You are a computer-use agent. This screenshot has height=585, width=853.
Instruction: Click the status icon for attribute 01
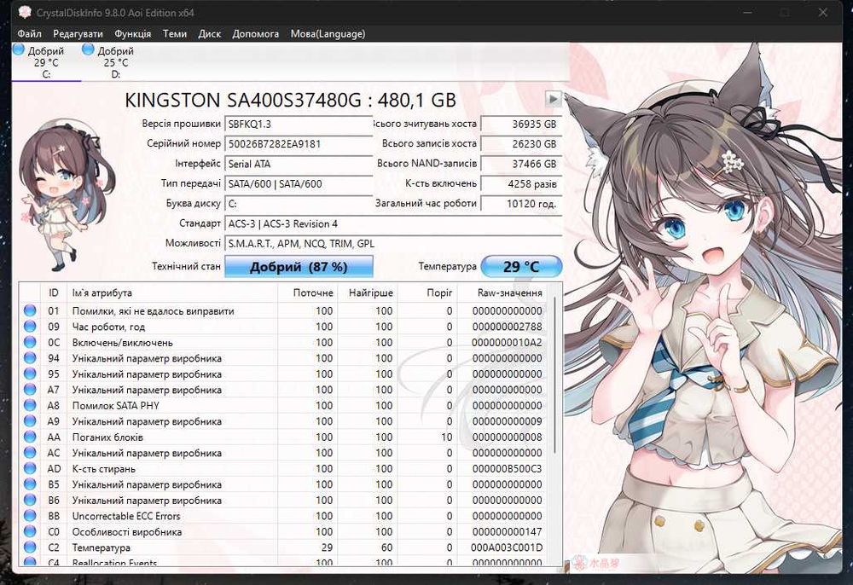[x=30, y=310]
